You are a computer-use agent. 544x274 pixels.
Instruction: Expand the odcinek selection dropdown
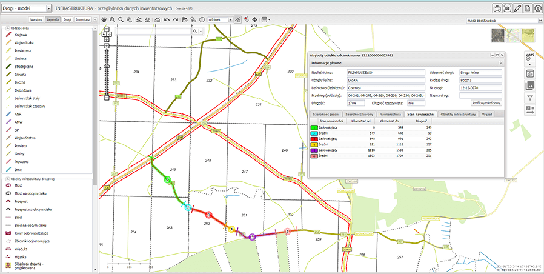[x=230, y=19]
